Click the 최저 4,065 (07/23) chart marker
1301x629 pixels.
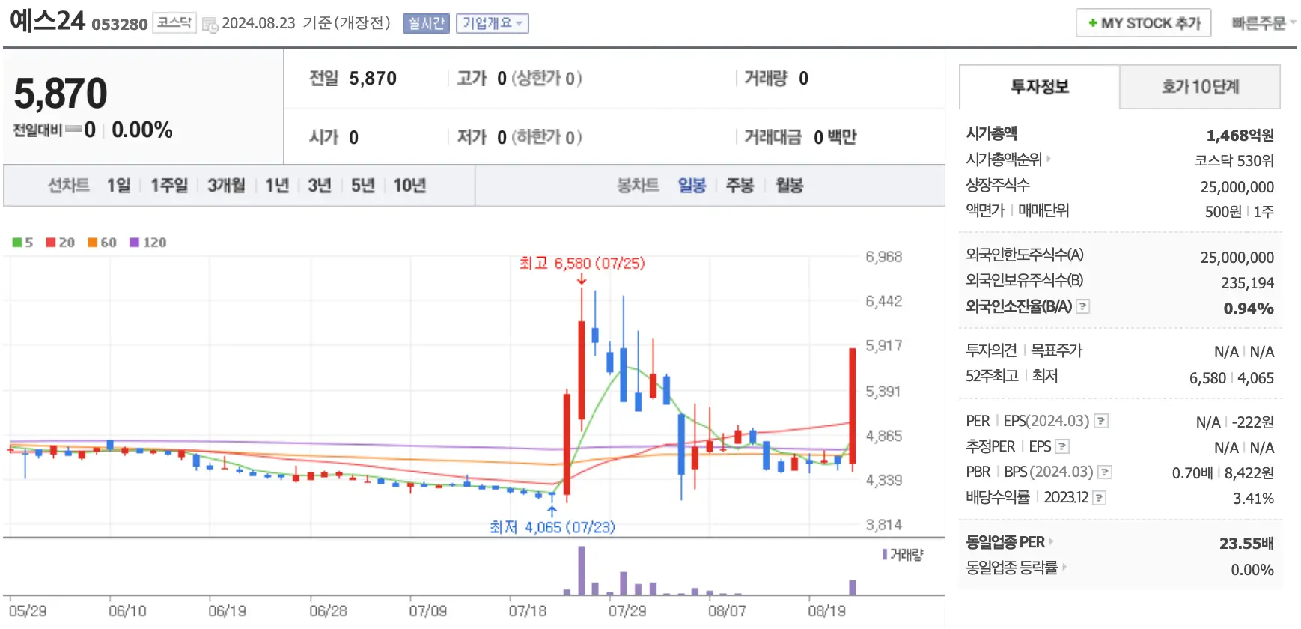(x=552, y=527)
